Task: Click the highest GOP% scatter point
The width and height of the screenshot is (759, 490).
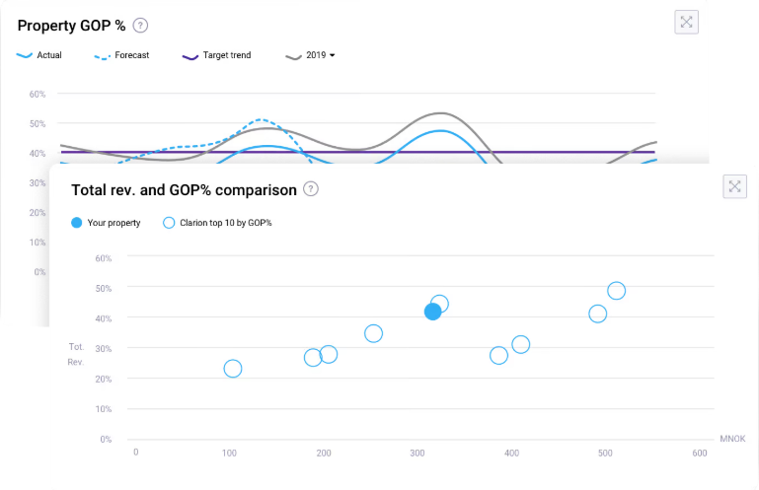Action: (x=616, y=291)
